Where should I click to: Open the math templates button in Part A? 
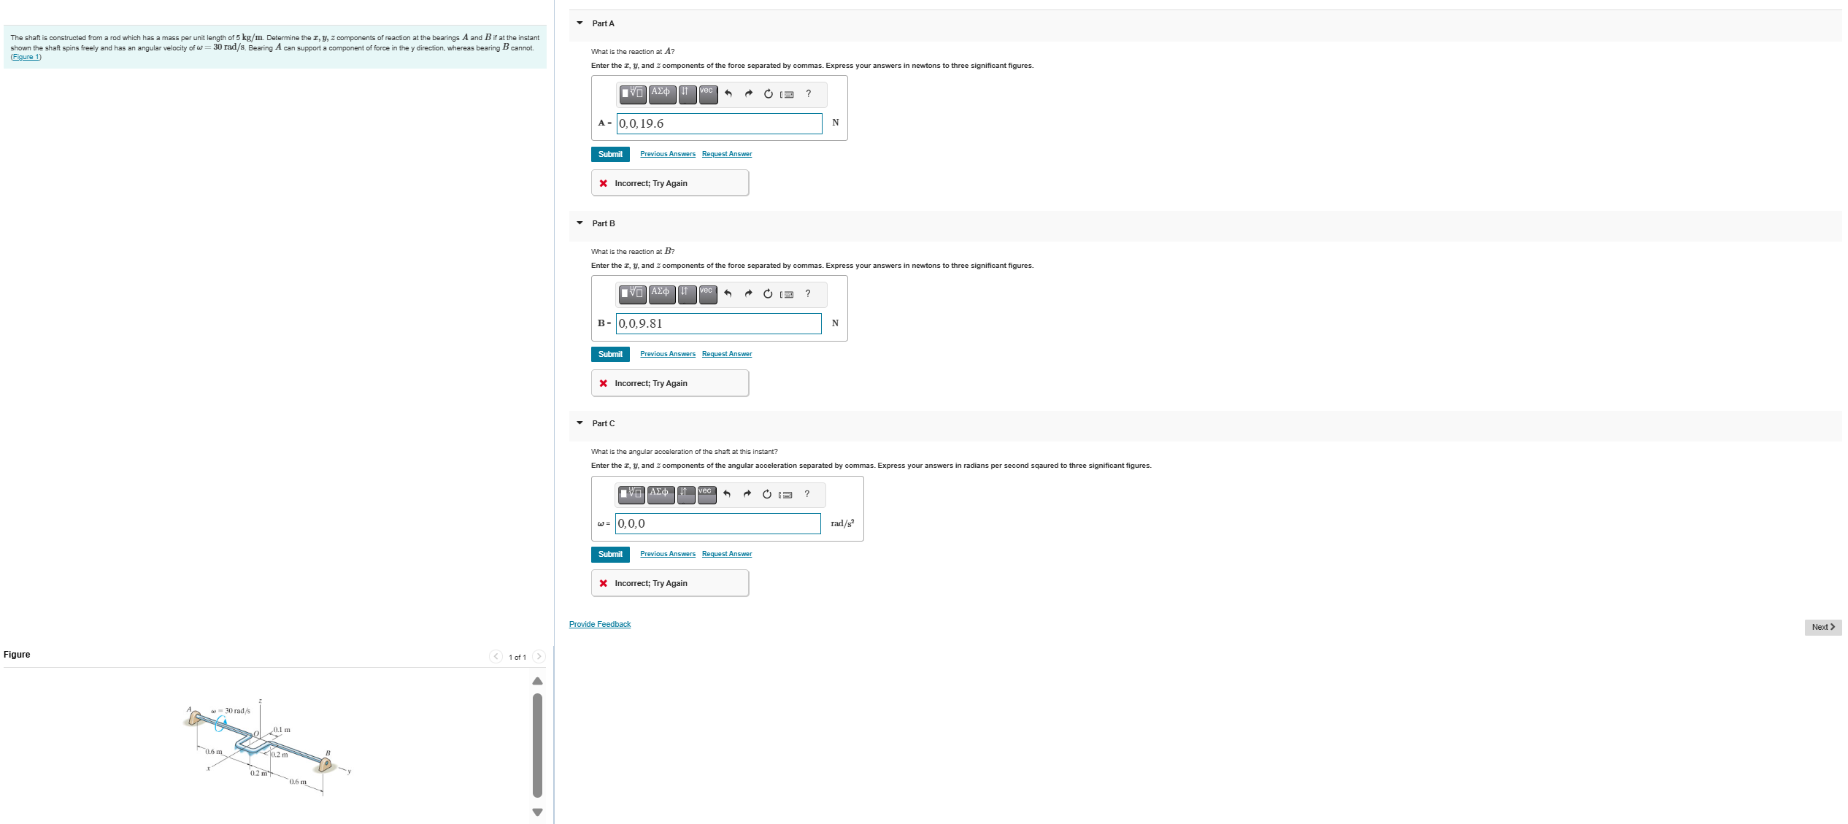[x=633, y=93]
